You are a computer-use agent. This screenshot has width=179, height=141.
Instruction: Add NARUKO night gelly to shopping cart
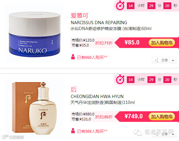click(x=162, y=43)
